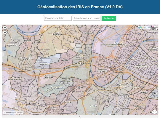
Task: Click the Bougival label on map
Action: [28, 40]
